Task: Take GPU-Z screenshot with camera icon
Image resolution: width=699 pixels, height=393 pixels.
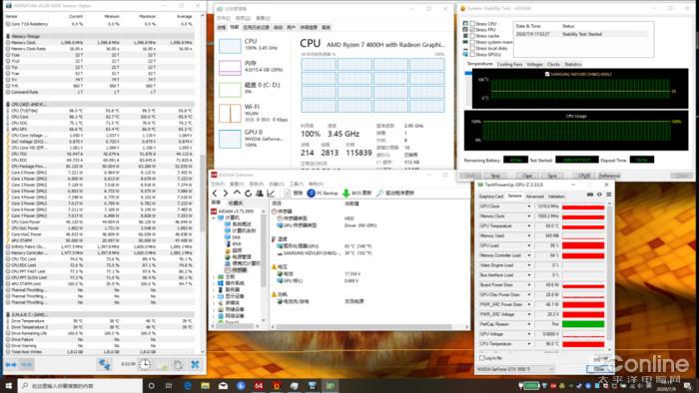Action: (x=590, y=195)
